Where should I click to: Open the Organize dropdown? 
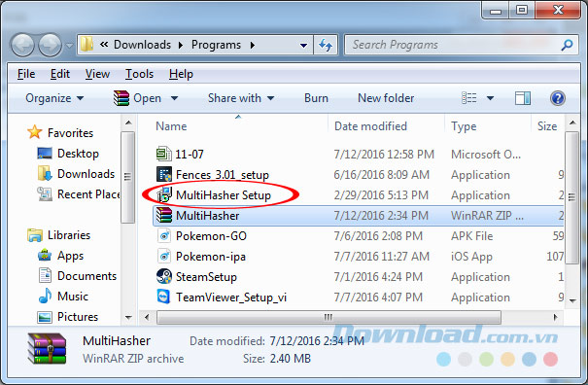coord(54,98)
